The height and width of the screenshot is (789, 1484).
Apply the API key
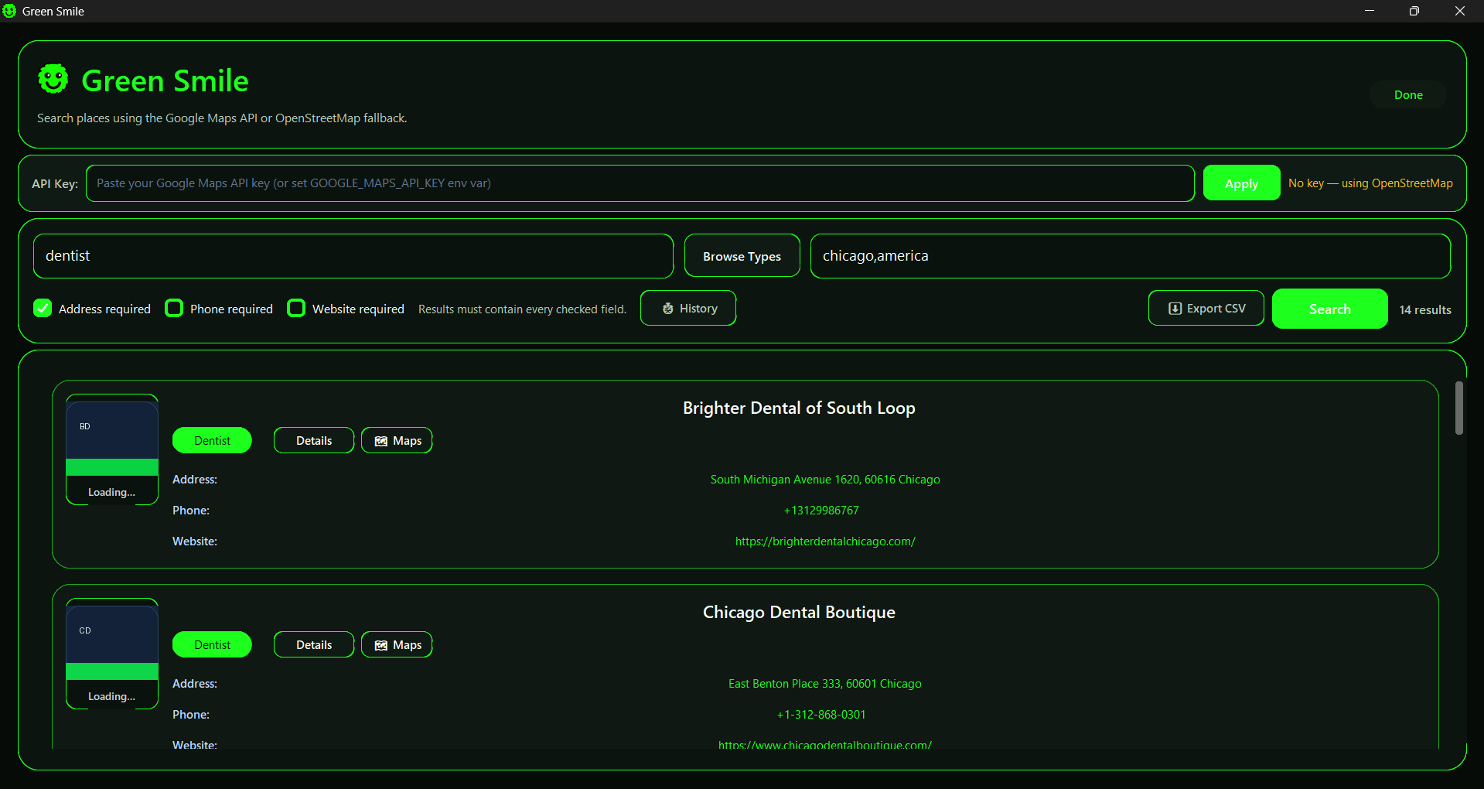pos(1241,183)
